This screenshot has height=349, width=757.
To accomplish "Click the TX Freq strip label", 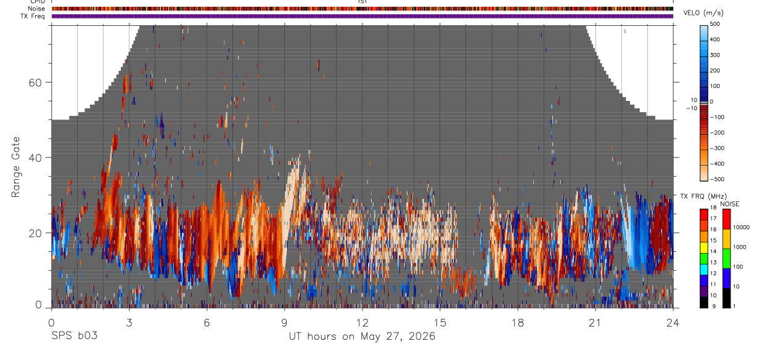I will [32, 16].
